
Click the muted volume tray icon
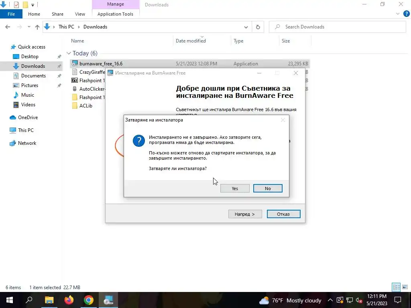pos(359,300)
